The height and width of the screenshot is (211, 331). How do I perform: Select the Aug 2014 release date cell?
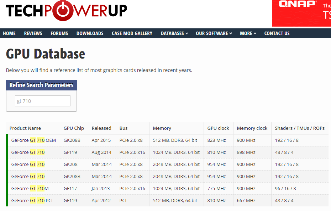[101, 152]
